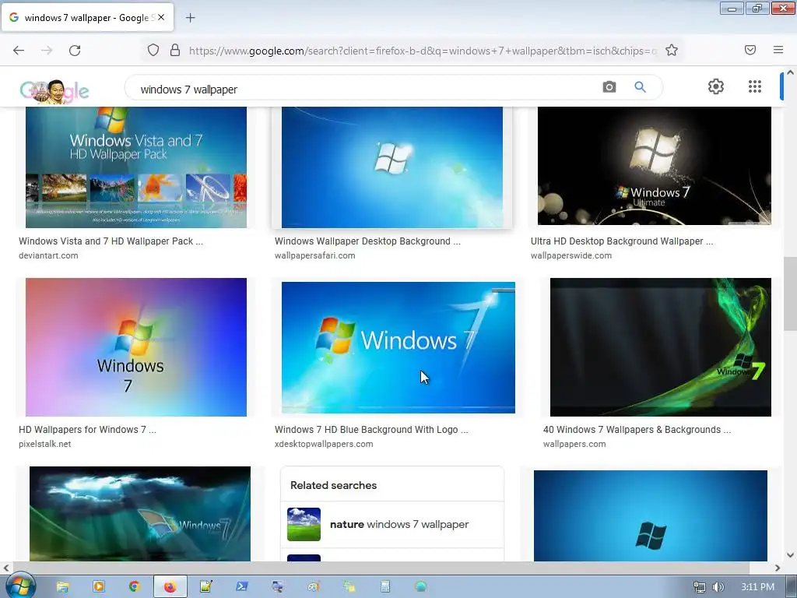Open Paint palette icon in taskbar

(314, 586)
